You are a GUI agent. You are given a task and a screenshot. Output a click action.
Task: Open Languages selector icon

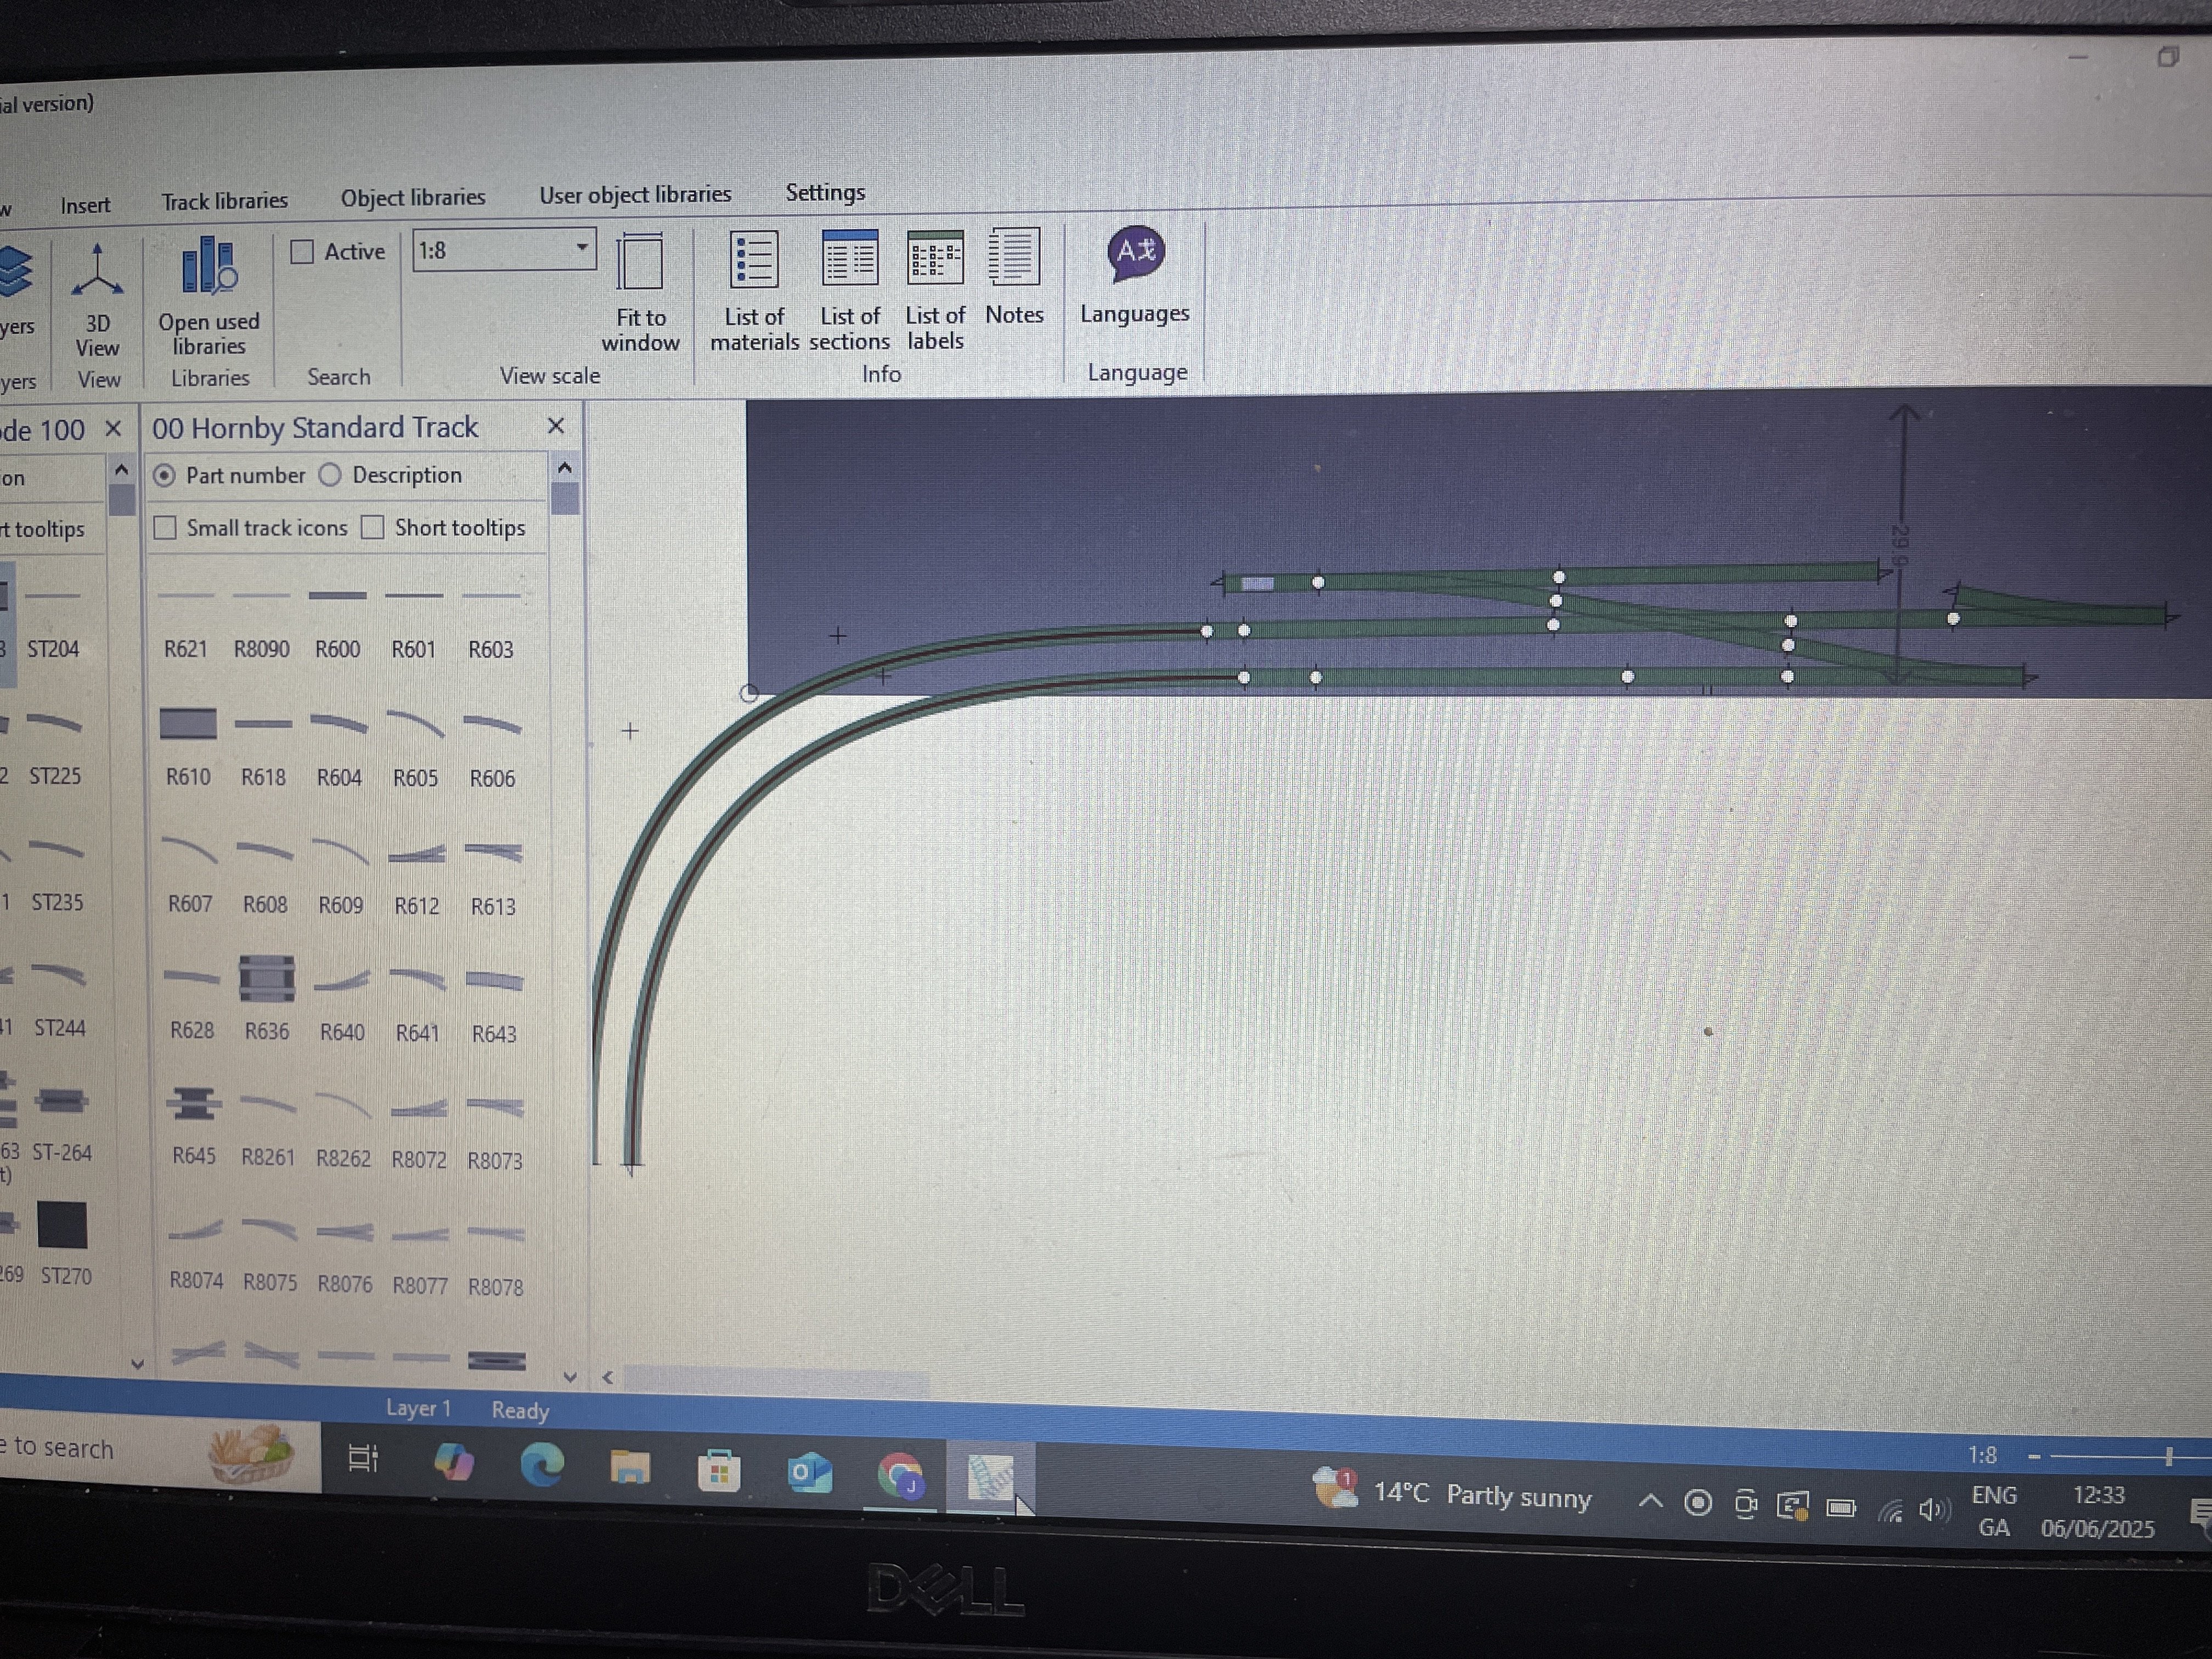tap(1136, 254)
